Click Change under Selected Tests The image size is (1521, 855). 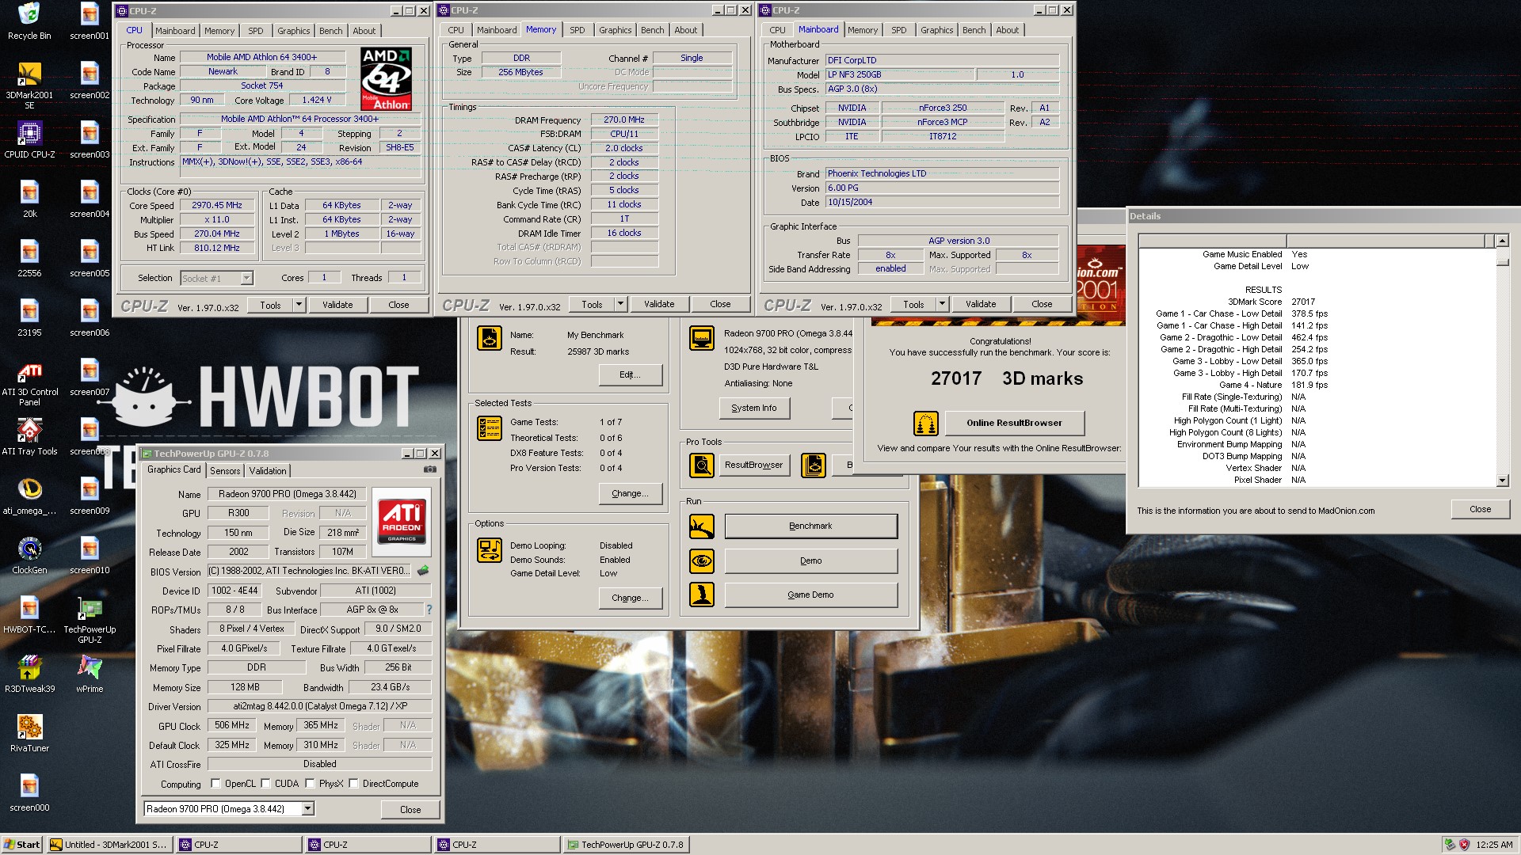630,494
